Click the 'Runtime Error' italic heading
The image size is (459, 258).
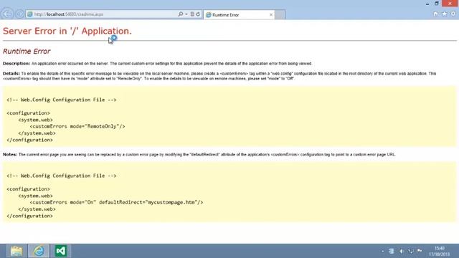coord(27,51)
